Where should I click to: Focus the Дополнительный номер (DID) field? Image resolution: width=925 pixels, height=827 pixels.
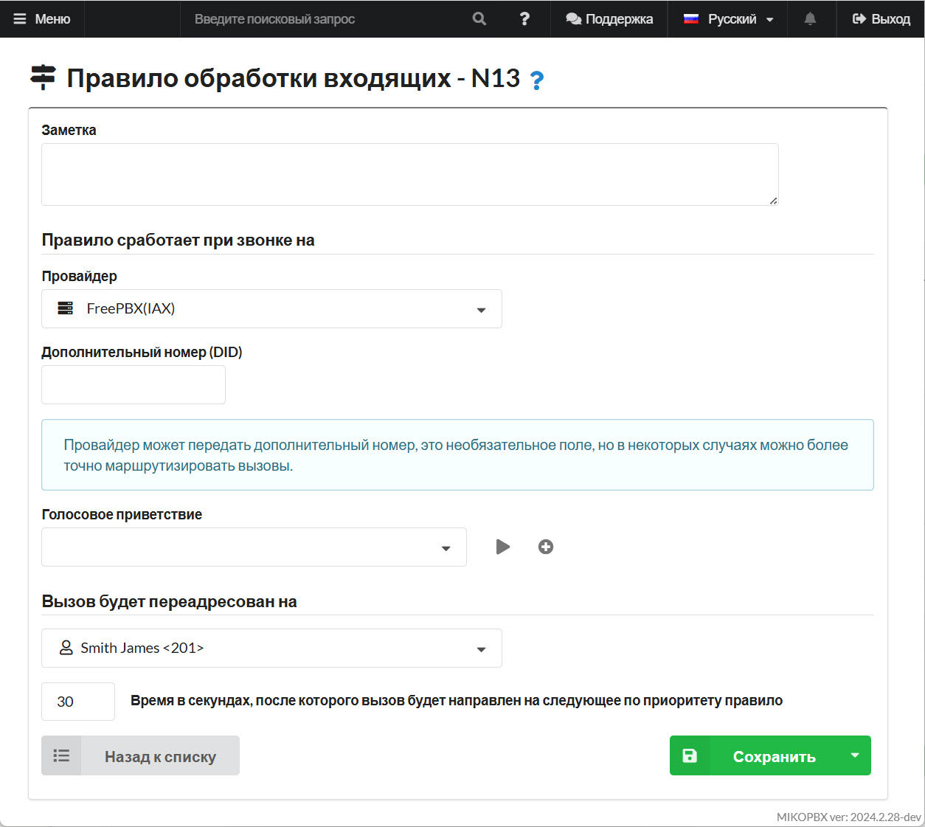coord(134,385)
